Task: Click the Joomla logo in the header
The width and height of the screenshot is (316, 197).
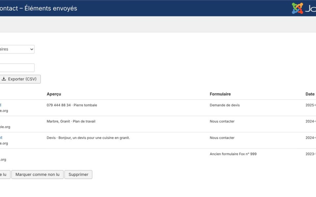Action: click(x=304, y=8)
